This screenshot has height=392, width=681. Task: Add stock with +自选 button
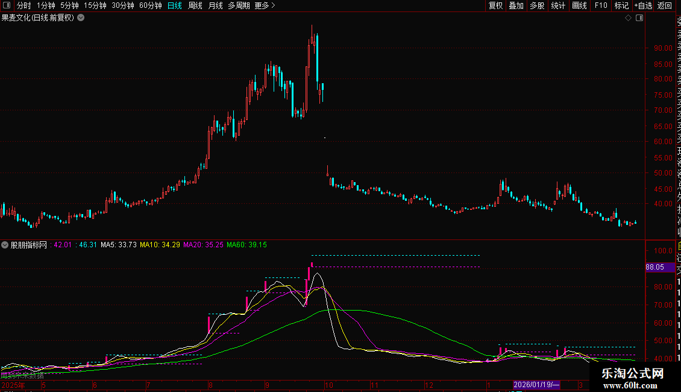643,5
